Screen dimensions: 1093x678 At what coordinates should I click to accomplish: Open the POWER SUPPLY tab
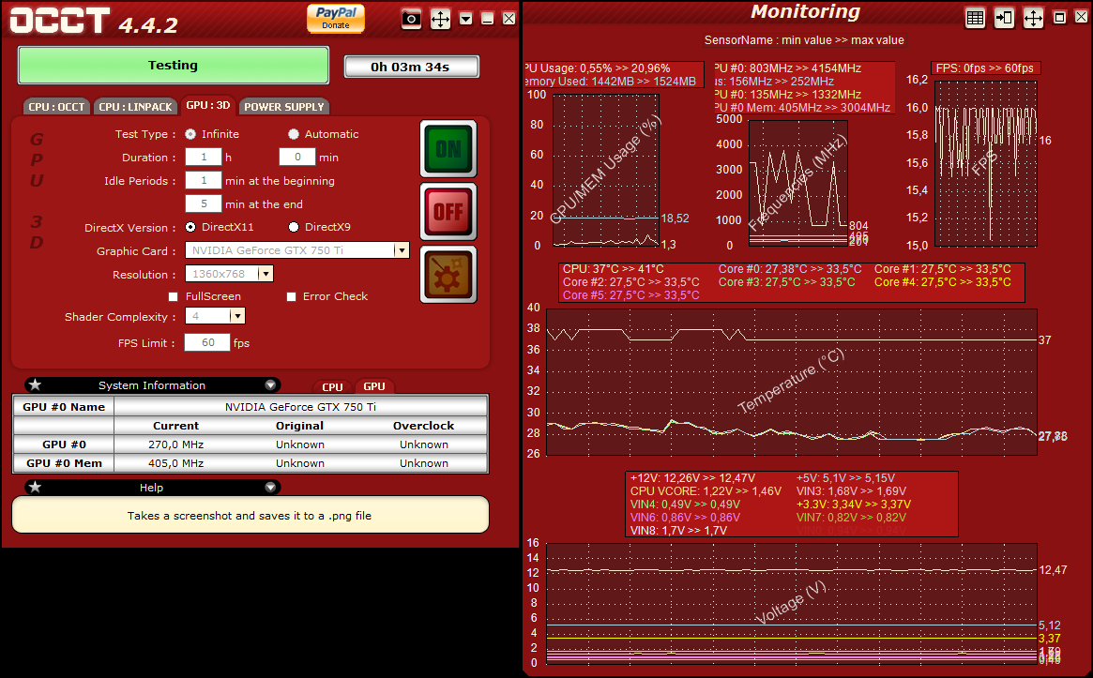(x=283, y=107)
